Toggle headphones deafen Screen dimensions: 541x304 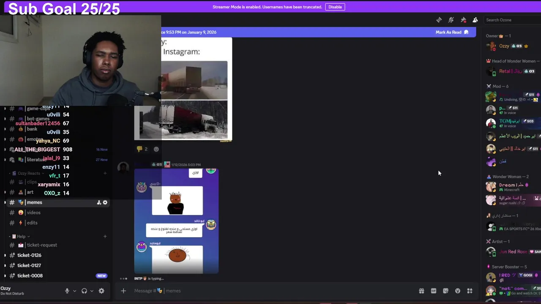(84, 291)
